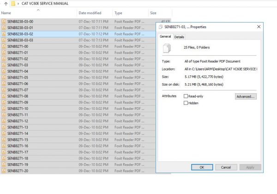Enable the Read-only attribute checkbox
The image size is (277, 194).
(186, 96)
